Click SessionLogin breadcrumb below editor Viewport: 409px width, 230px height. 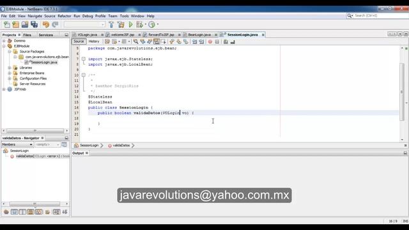tap(89, 146)
